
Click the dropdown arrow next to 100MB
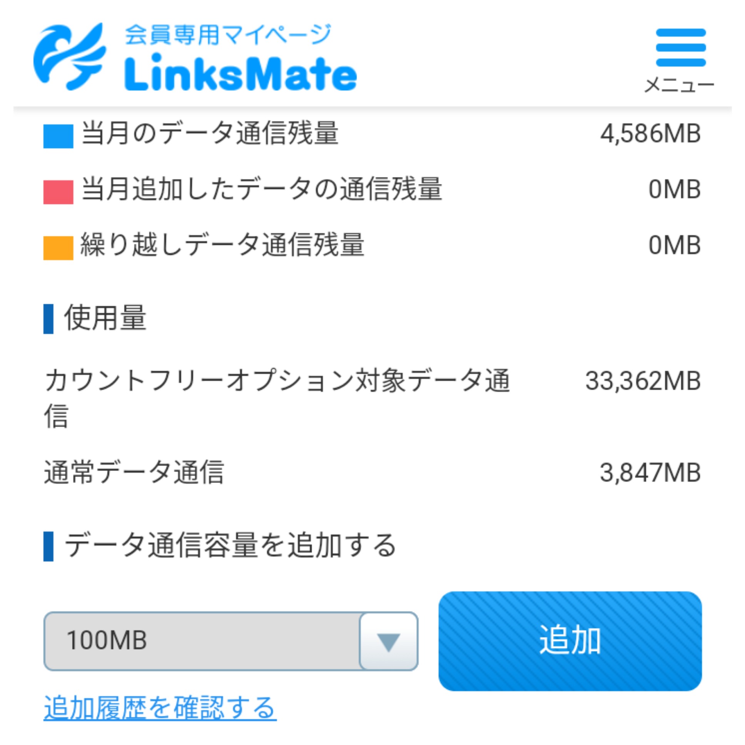(x=388, y=641)
